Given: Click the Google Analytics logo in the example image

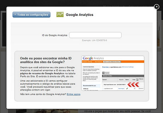Looking at the screenshot, I should click(x=93, y=58).
